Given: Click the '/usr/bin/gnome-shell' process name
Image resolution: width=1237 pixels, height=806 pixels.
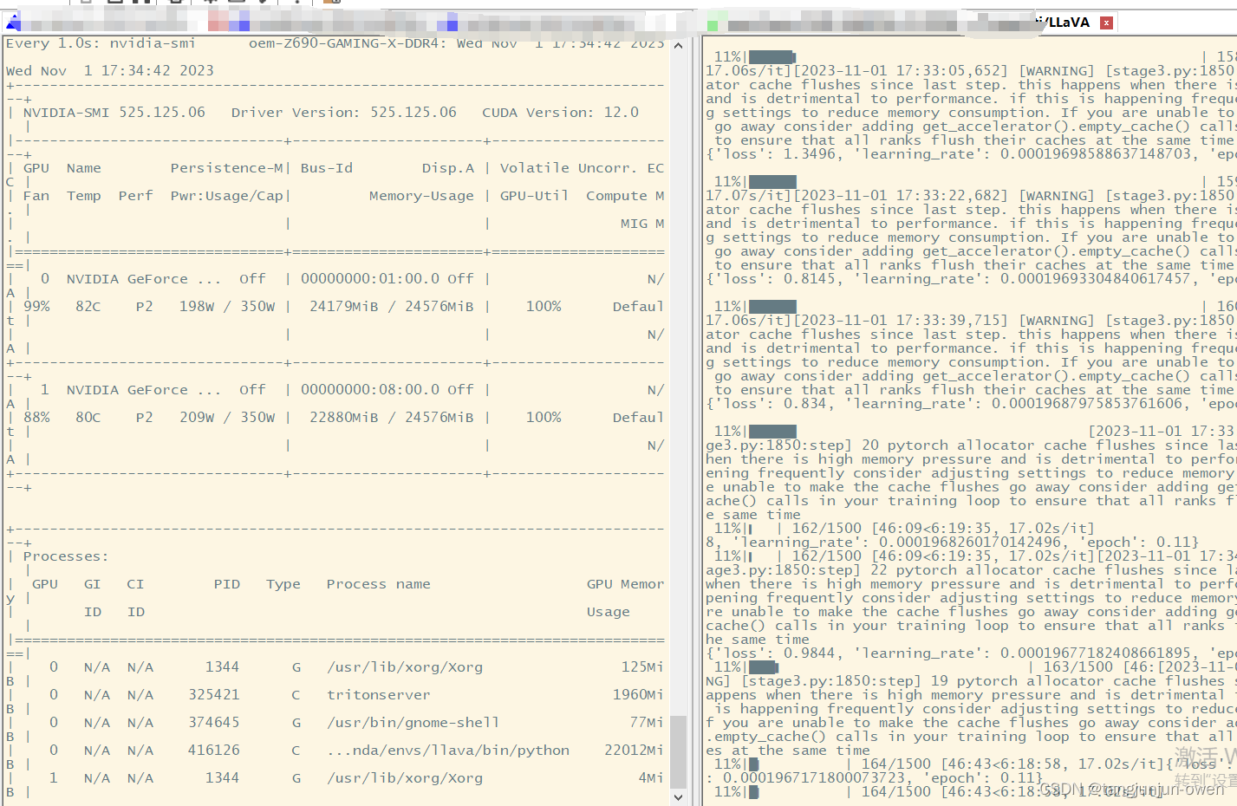Looking at the screenshot, I should tap(413, 723).
